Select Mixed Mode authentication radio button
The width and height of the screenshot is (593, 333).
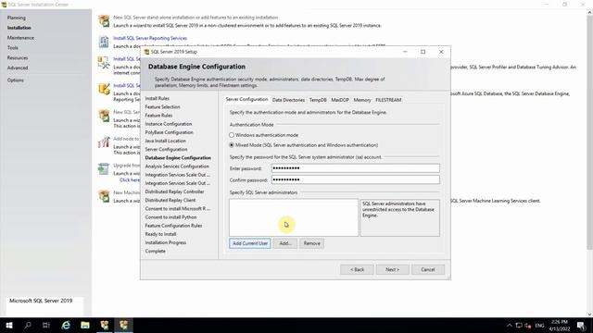coord(232,145)
